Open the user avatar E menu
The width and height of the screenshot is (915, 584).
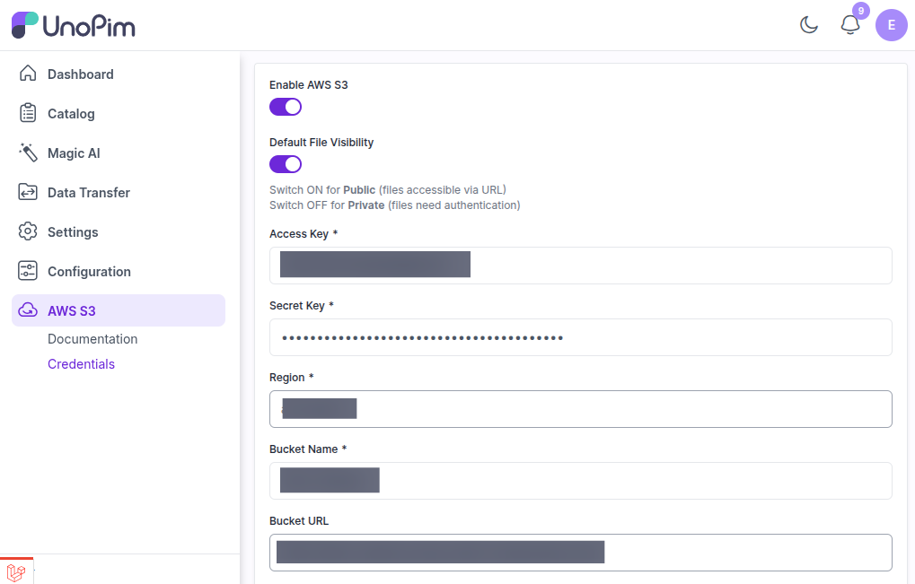[892, 25]
